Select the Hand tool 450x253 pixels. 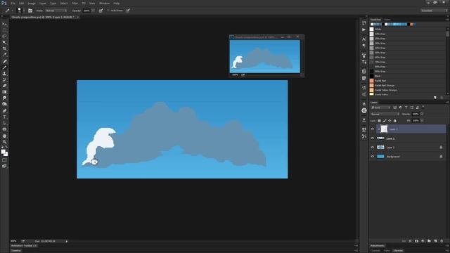click(4, 136)
